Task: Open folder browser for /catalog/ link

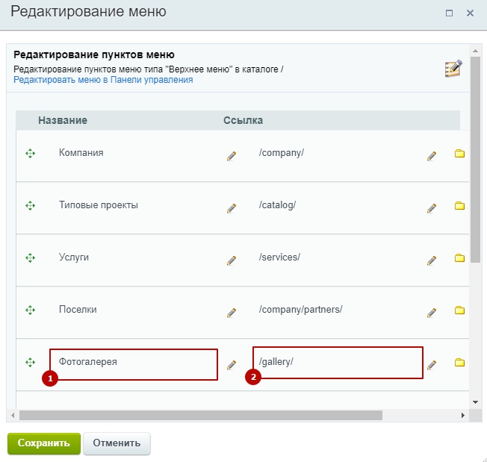Action: 459,206
